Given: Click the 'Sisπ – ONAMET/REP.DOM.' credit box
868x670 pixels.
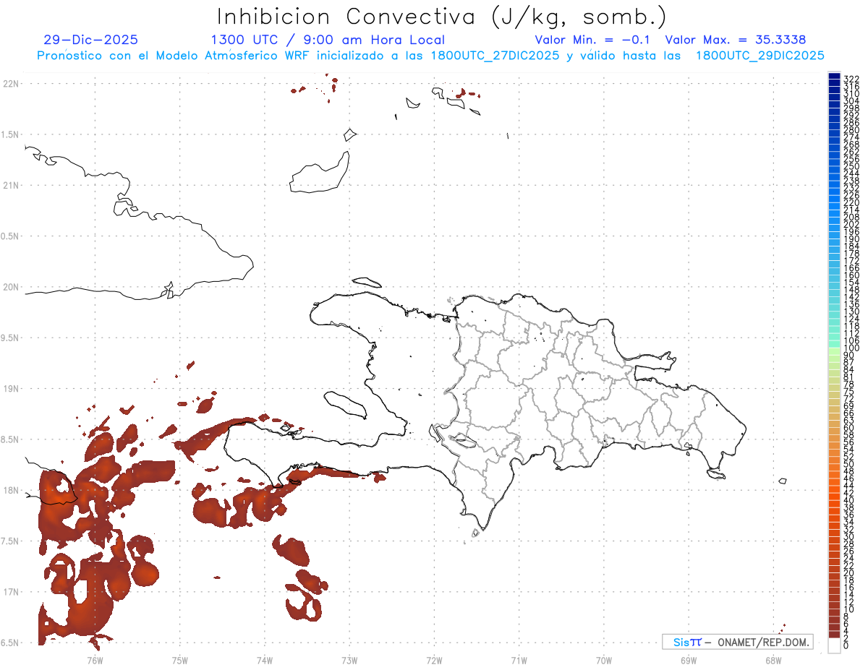Looking at the screenshot, I should tap(737, 642).
